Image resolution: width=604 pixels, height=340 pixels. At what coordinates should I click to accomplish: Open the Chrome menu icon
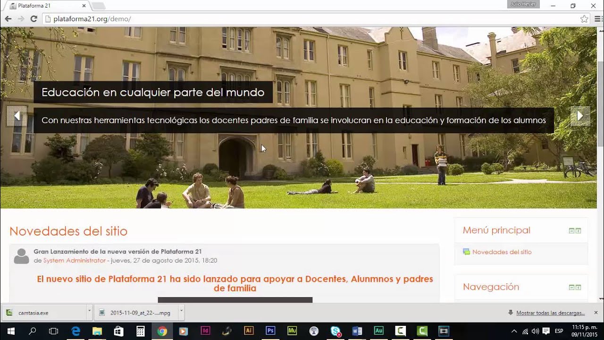pyautogui.click(x=597, y=19)
